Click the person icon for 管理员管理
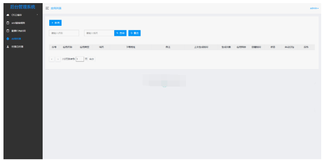This screenshot has width=327, height=160. click(8, 47)
